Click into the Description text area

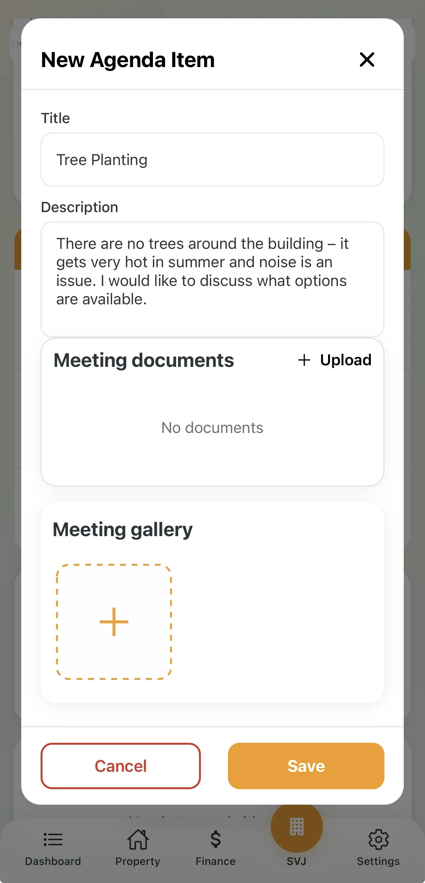[x=212, y=280]
